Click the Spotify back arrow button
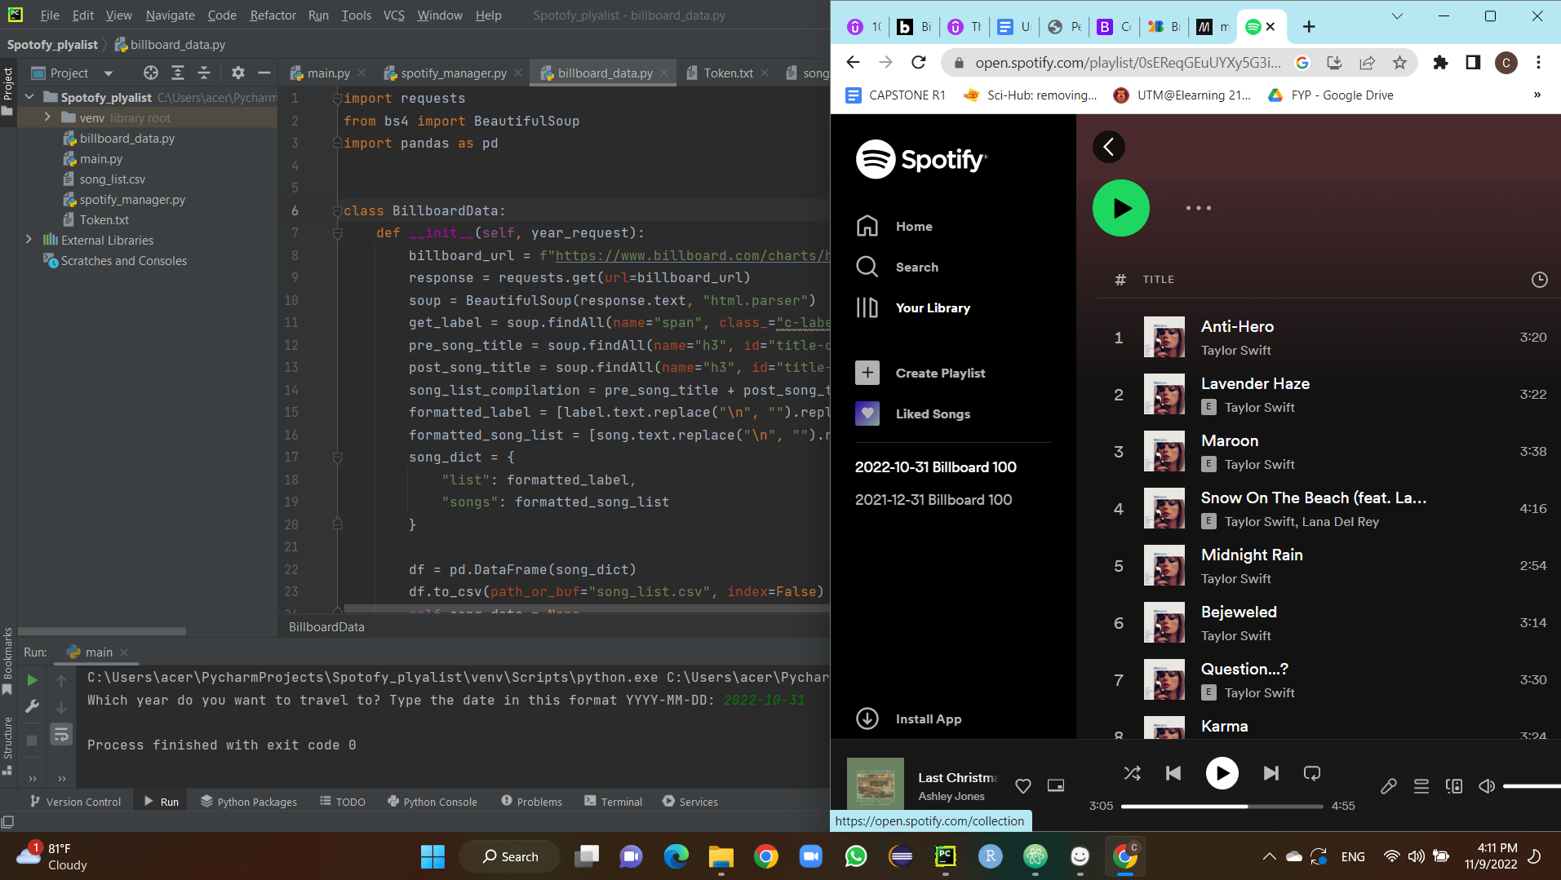This screenshot has height=880, width=1561. 1108,147
